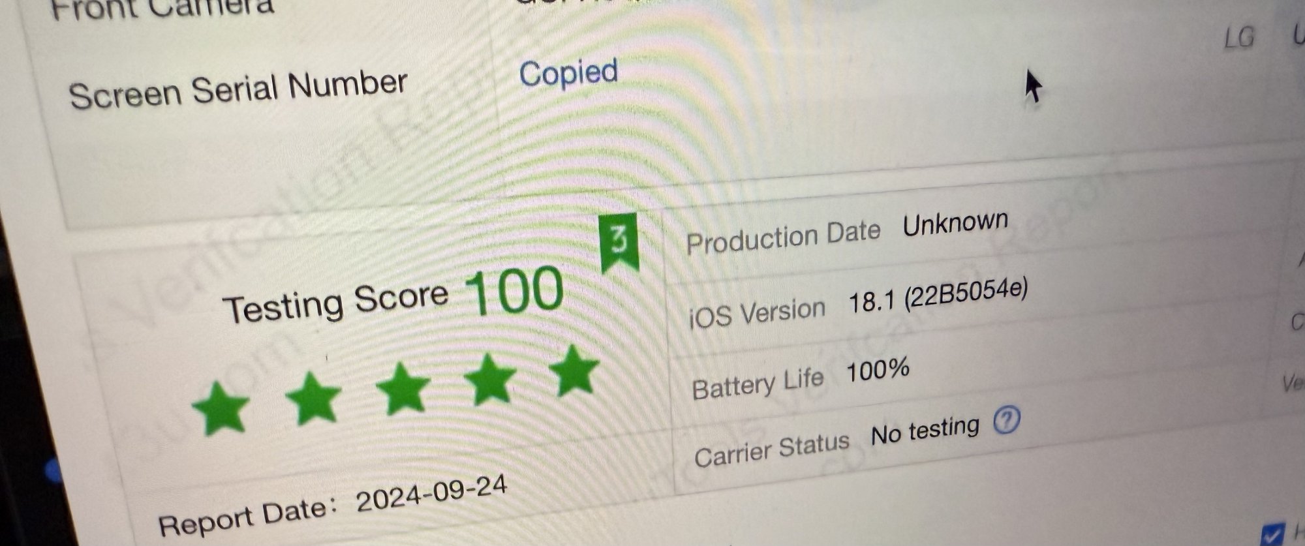Click the fourth green rating star
1305x546 pixels.
point(490,378)
